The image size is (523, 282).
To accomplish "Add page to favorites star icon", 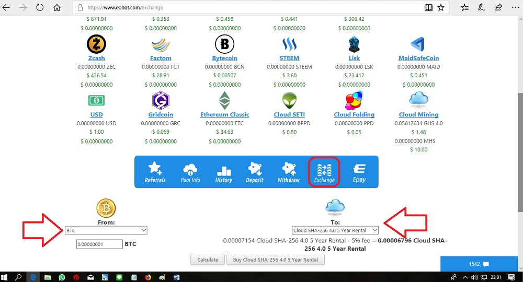I will point(441,7).
